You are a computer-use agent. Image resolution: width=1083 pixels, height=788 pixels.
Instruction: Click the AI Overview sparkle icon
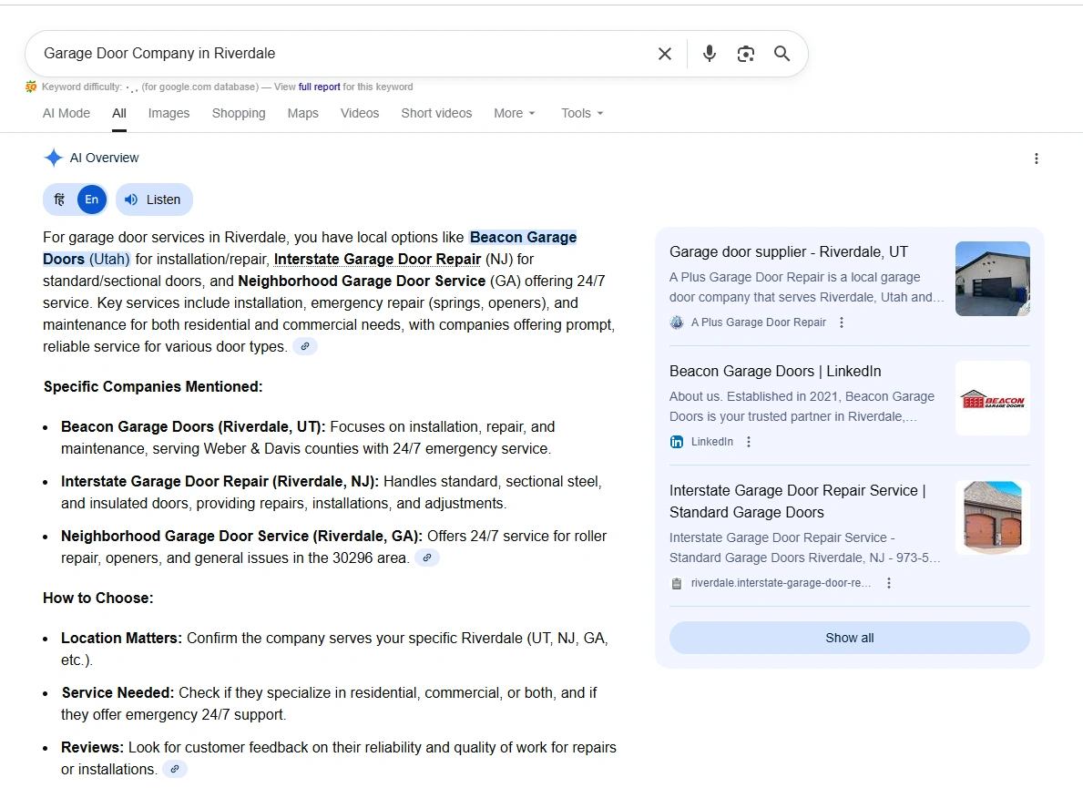(x=53, y=158)
